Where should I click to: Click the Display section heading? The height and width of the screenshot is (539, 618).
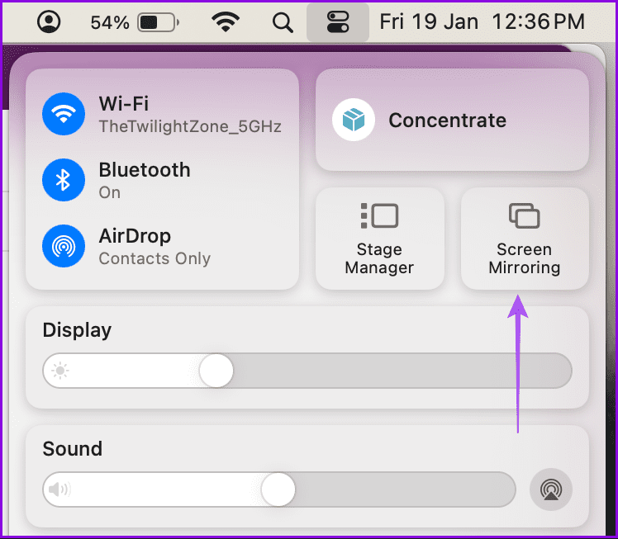77,330
